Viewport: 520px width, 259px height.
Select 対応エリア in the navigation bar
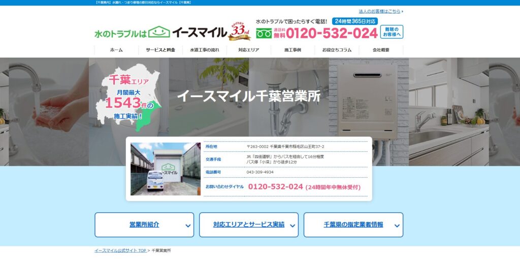coord(249,50)
